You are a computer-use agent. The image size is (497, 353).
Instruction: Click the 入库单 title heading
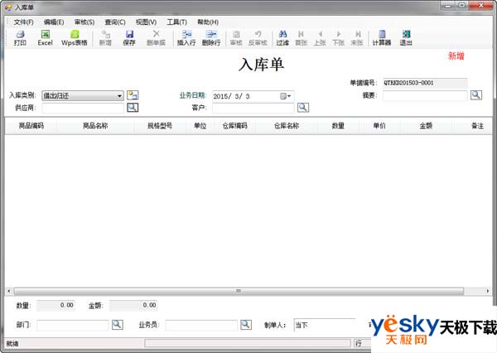[x=261, y=65]
